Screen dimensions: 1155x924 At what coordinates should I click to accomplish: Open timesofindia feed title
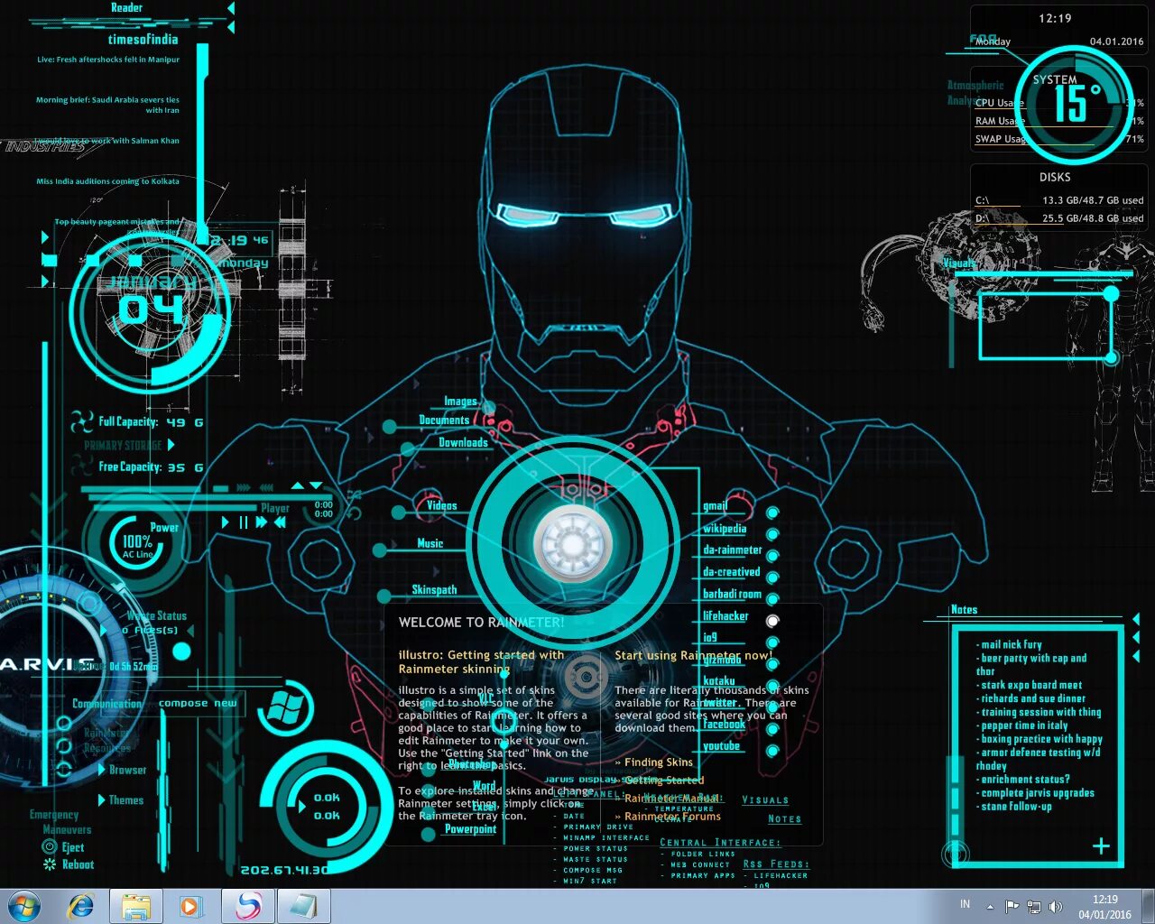pyautogui.click(x=143, y=39)
